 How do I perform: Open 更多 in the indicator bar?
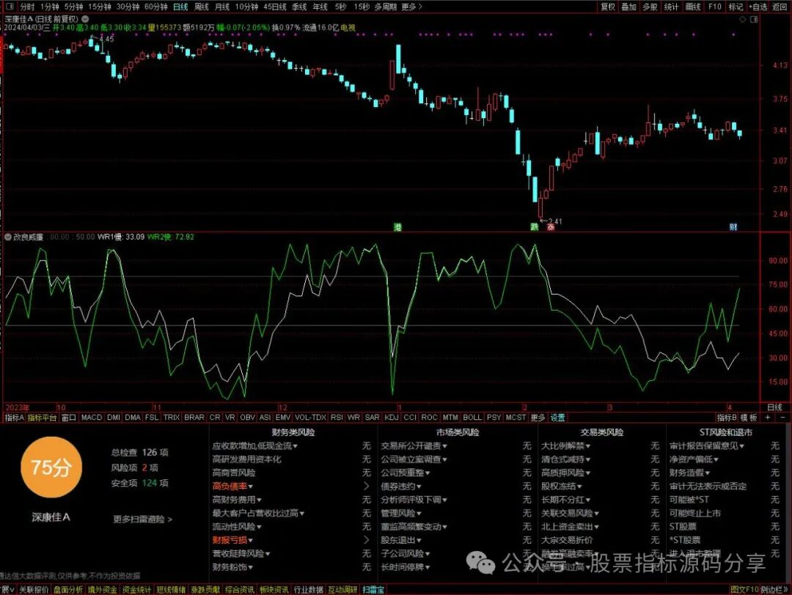538,418
